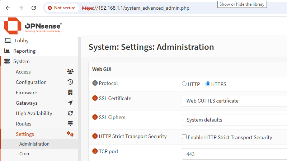Screen dimensions: 287x161
Task: Click the Routes signpost icon
Action: pos(70,123)
